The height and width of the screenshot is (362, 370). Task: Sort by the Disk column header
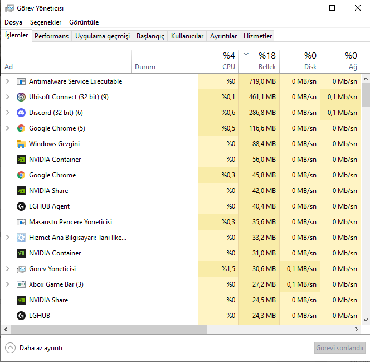[x=300, y=61]
